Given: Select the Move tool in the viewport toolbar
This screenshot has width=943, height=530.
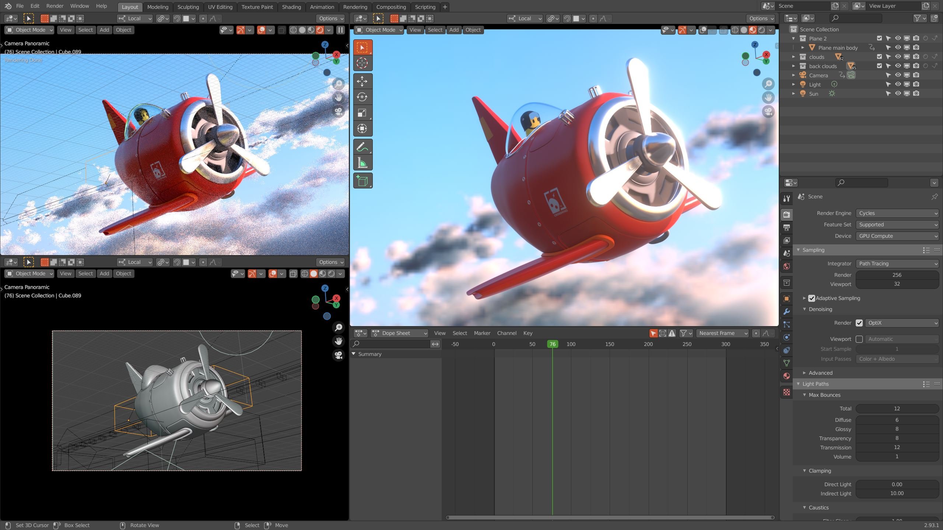Looking at the screenshot, I should (x=362, y=81).
